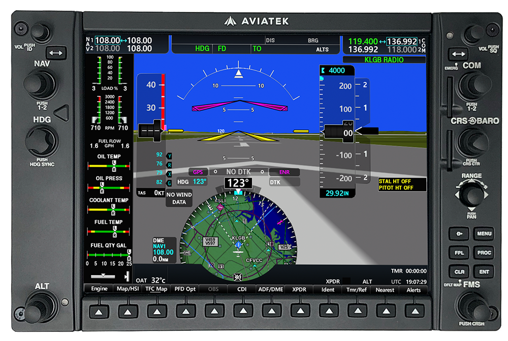The width and height of the screenshot is (508, 341).
Task: Click the COM1 standby frequency 136.992 box
Action: [402, 42]
